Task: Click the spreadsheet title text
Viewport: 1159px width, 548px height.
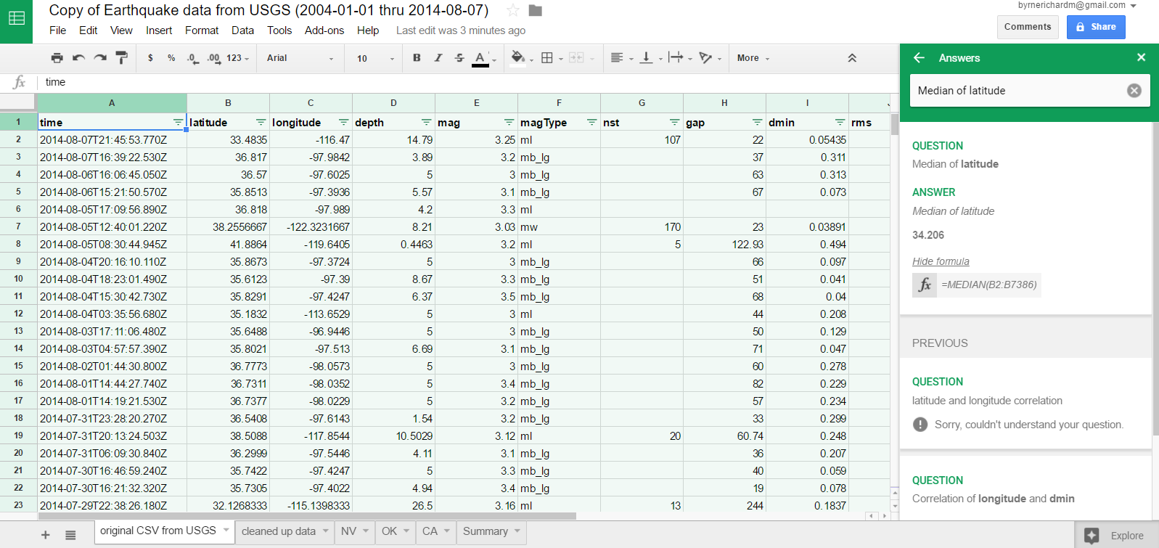Action: click(269, 10)
